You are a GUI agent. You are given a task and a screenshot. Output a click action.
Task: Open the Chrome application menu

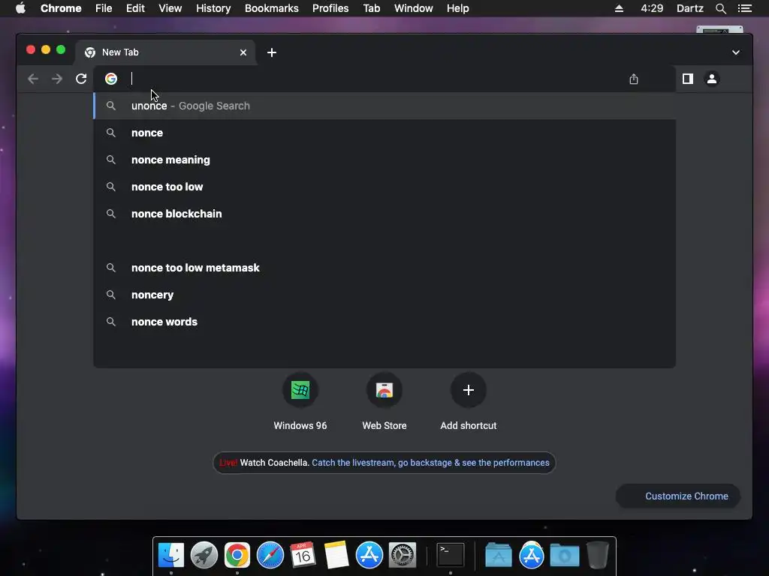pos(61,8)
